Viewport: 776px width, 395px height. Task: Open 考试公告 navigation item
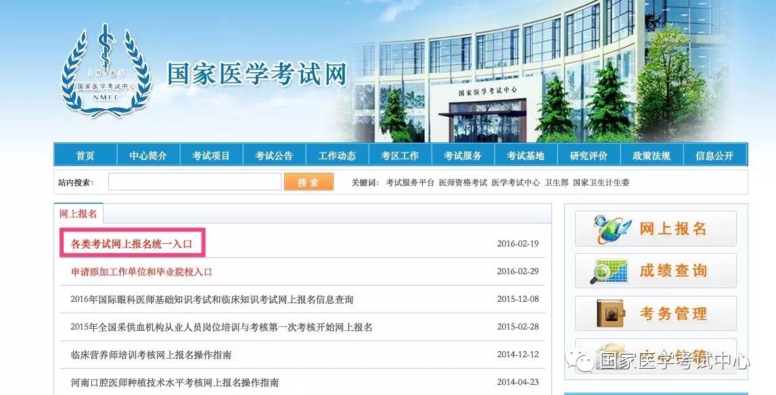click(x=274, y=155)
